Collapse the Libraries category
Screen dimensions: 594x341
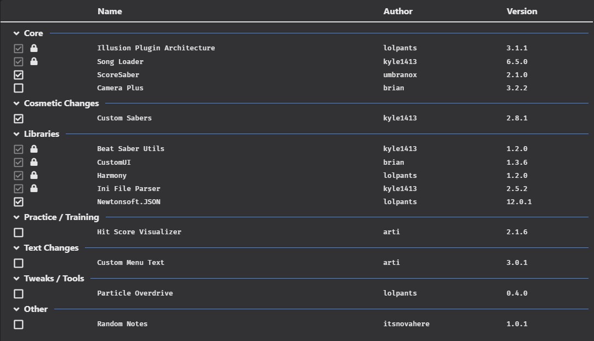click(16, 134)
